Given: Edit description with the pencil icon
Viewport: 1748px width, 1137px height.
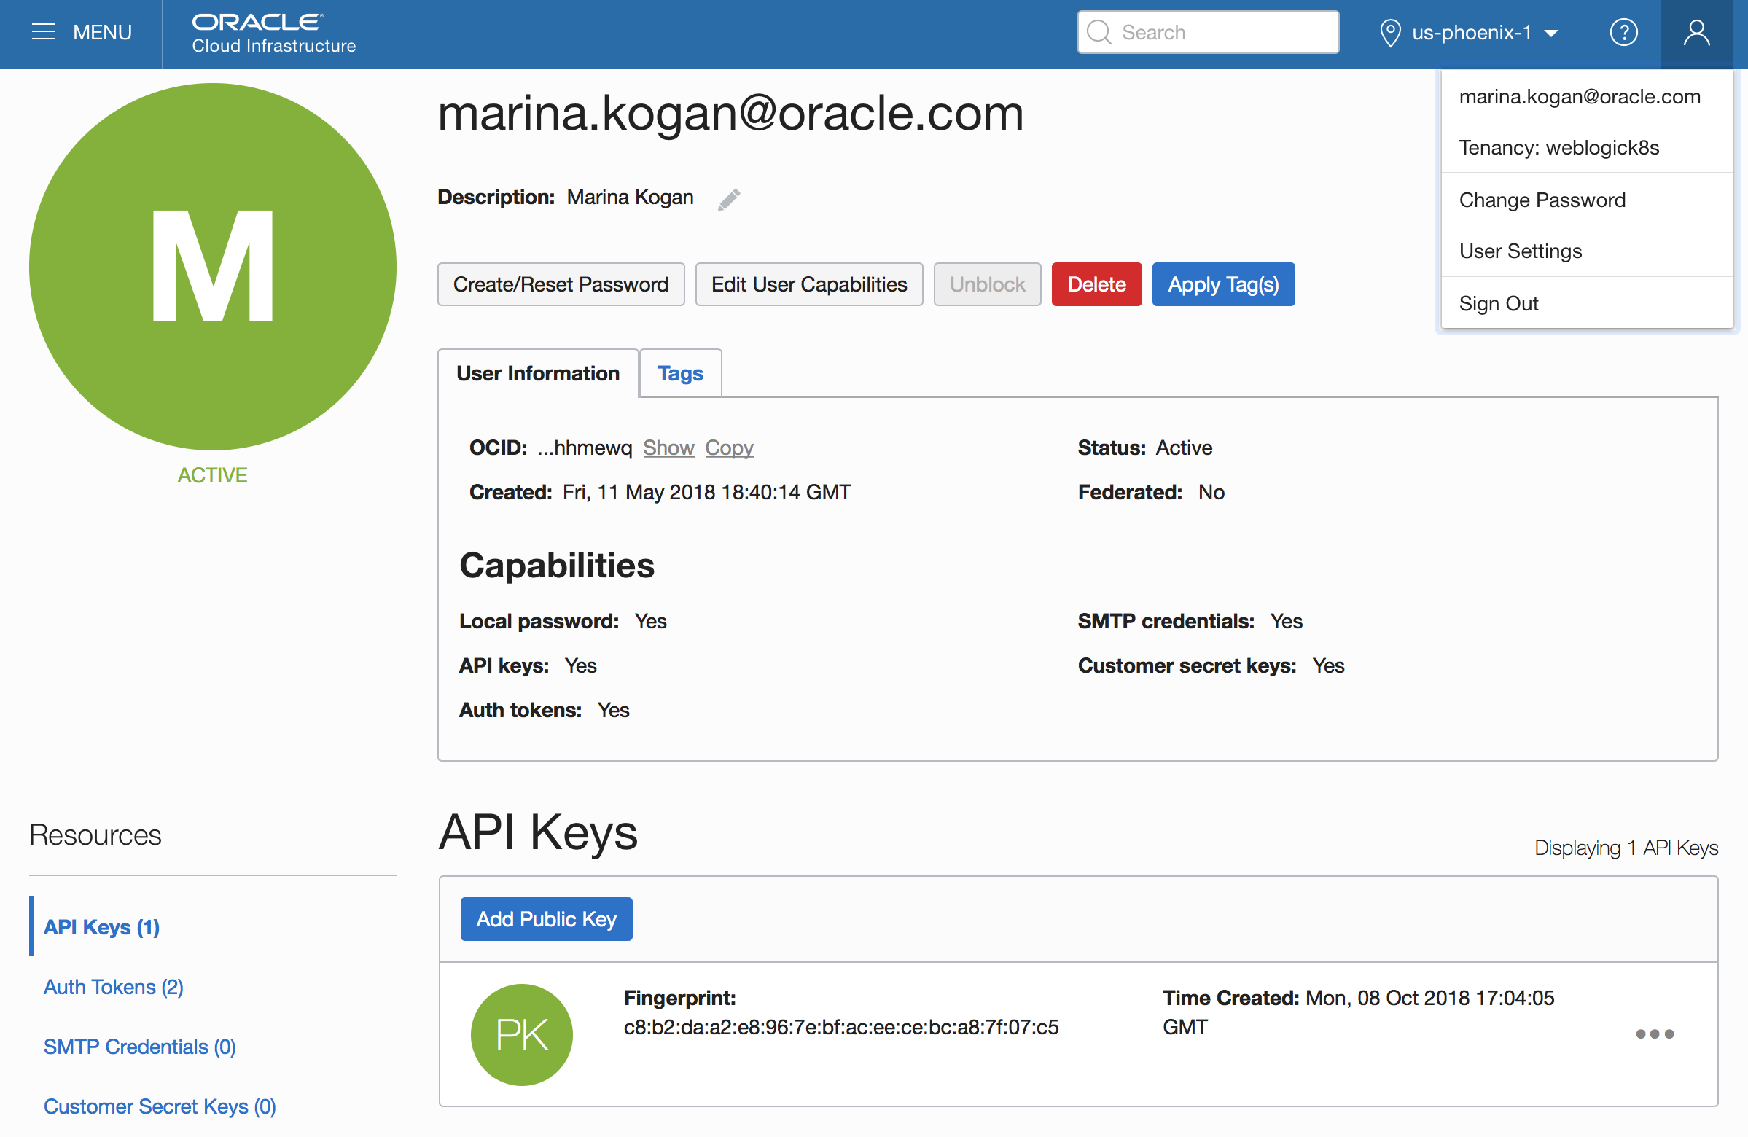Looking at the screenshot, I should click(729, 199).
